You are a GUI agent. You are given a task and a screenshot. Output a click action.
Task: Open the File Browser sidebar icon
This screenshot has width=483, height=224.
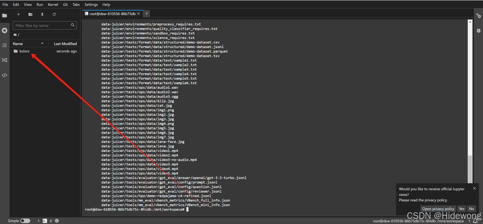click(x=4, y=16)
